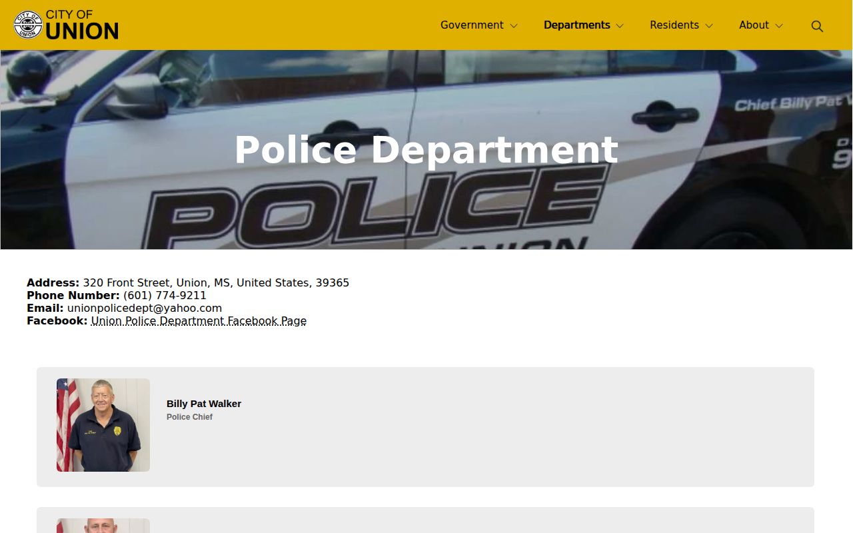
Task: Click the Police Chief title text
Action: pyautogui.click(x=189, y=417)
